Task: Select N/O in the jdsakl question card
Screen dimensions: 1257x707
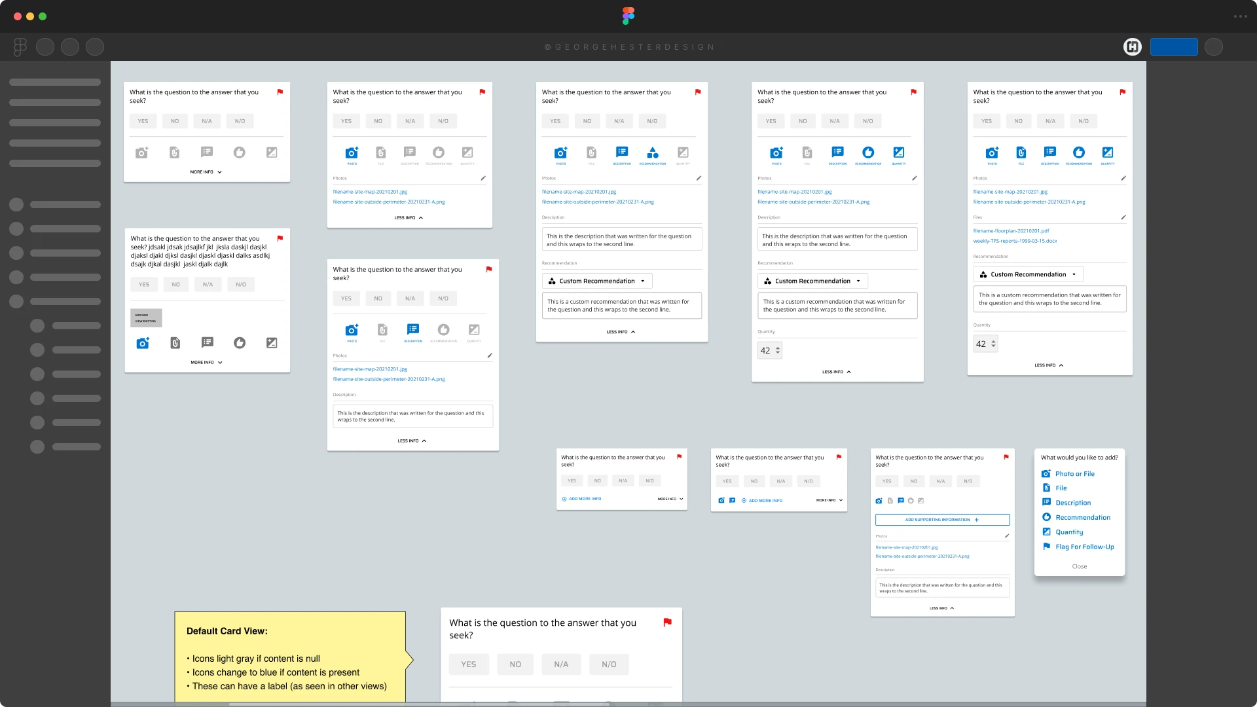Action: [x=241, y=284]
